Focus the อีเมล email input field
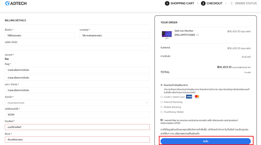 77,139
